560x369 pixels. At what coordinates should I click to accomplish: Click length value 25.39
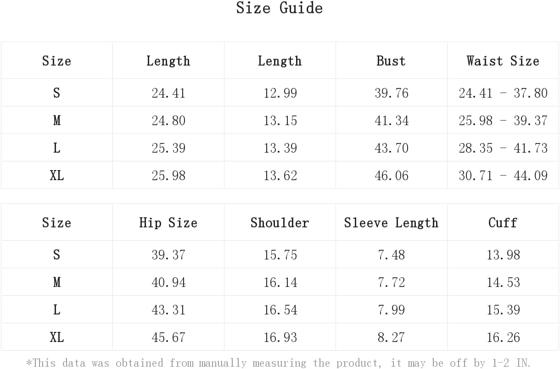[x=168, y=148]
